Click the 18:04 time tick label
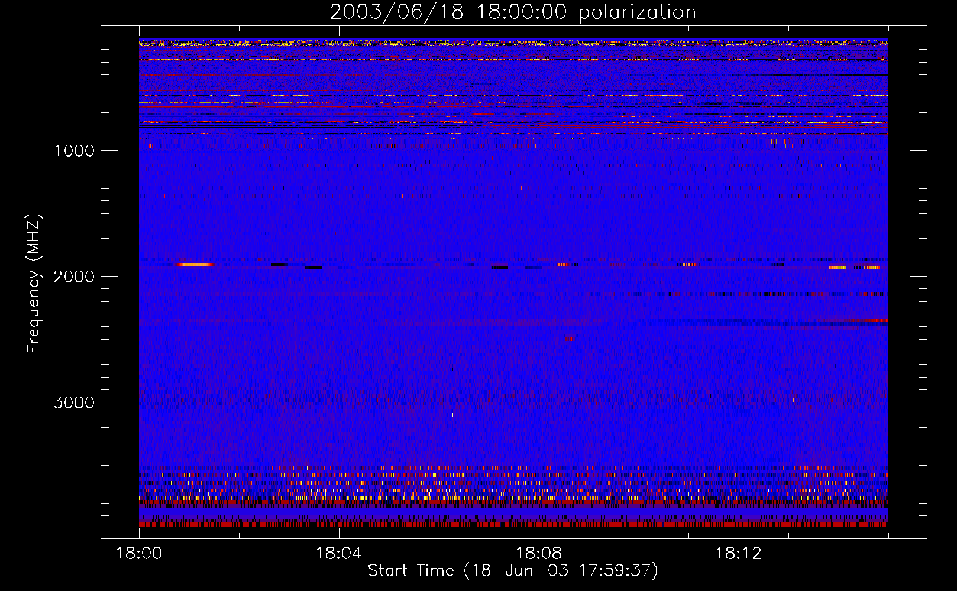This screenshot has height=591, width=957. point(338,554)
